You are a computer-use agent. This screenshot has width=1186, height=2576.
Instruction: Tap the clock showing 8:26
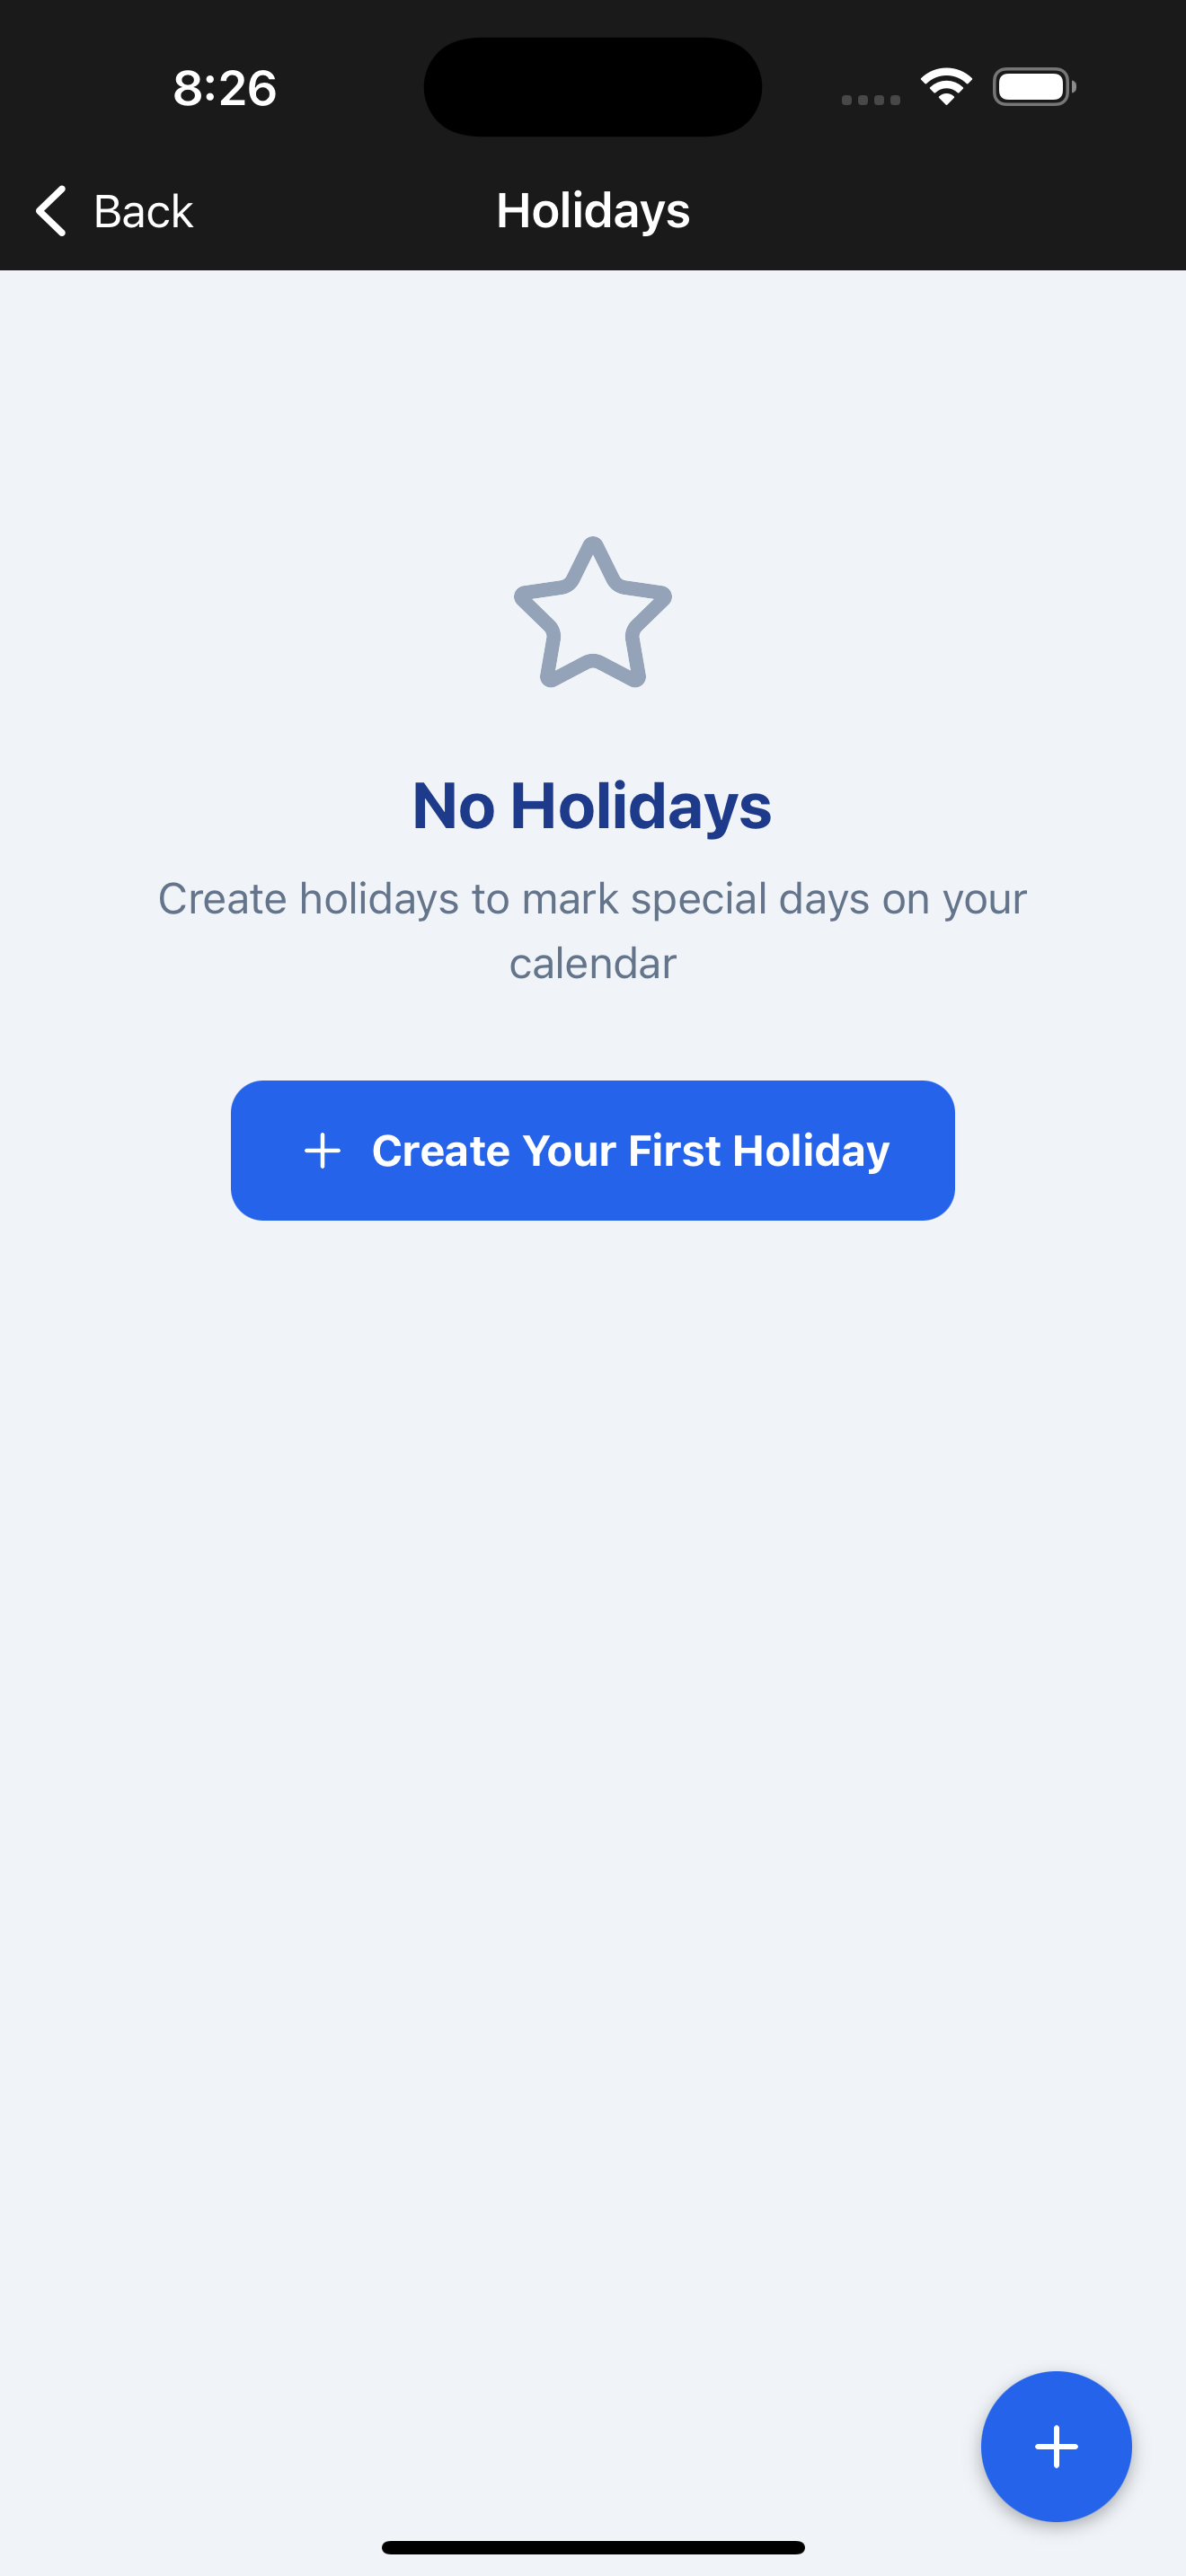(x=224, y=87)
